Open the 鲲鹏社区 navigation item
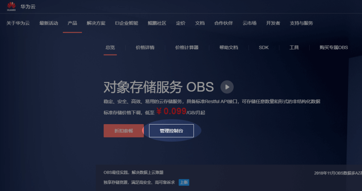The image size is (362, 191). pyautogui.click(x=157, y=23)
